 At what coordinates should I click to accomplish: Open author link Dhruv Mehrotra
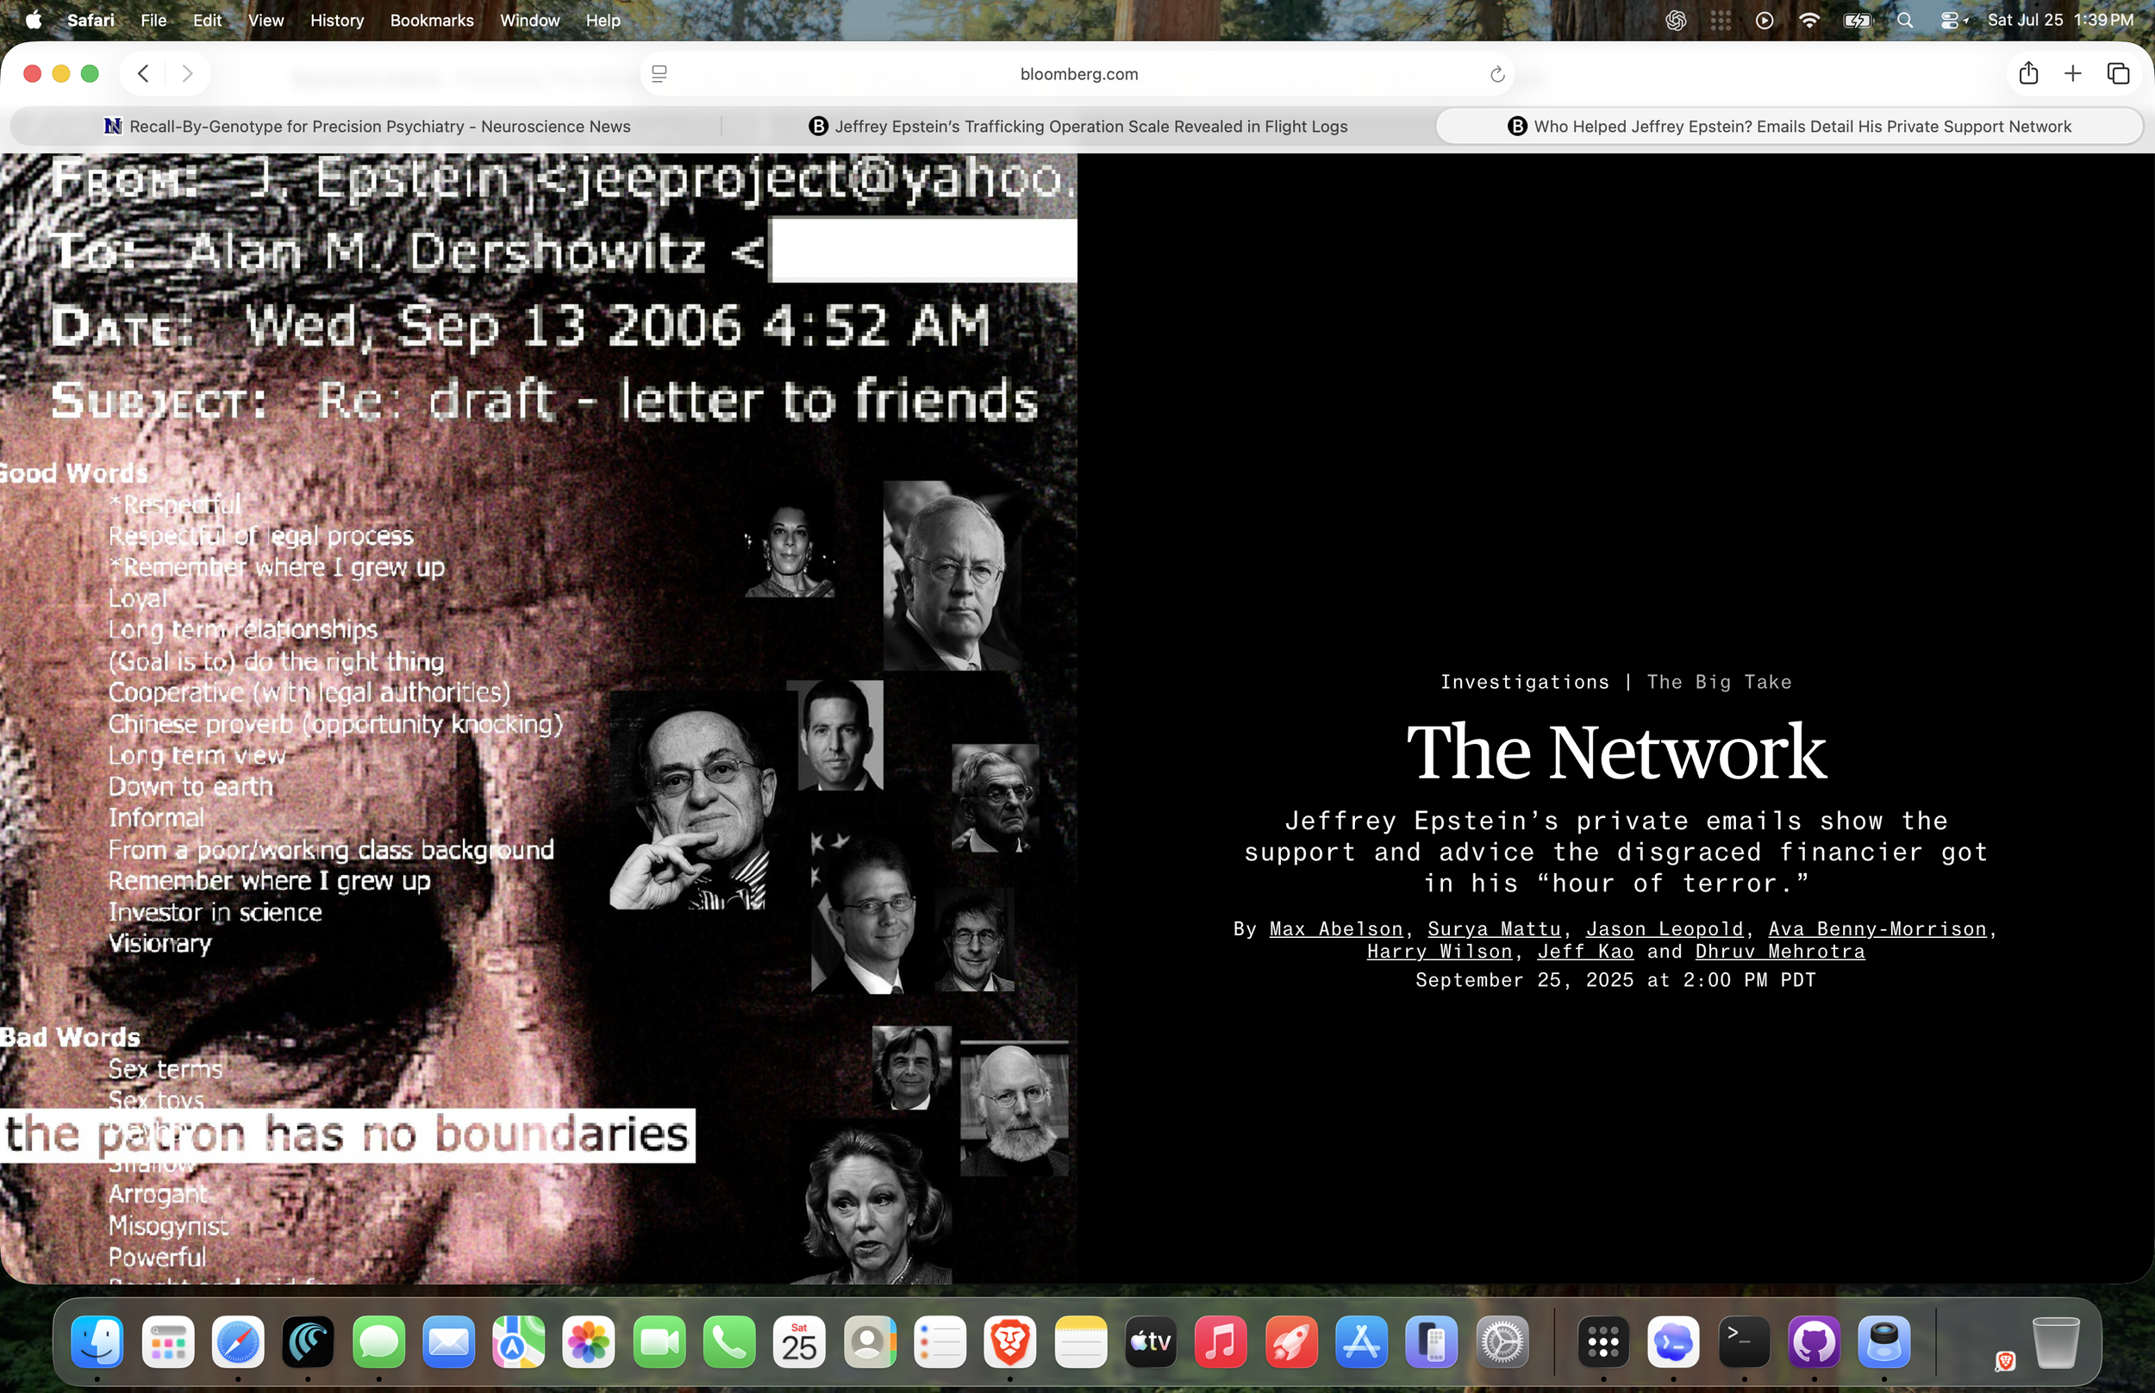tap(1780, 952)
